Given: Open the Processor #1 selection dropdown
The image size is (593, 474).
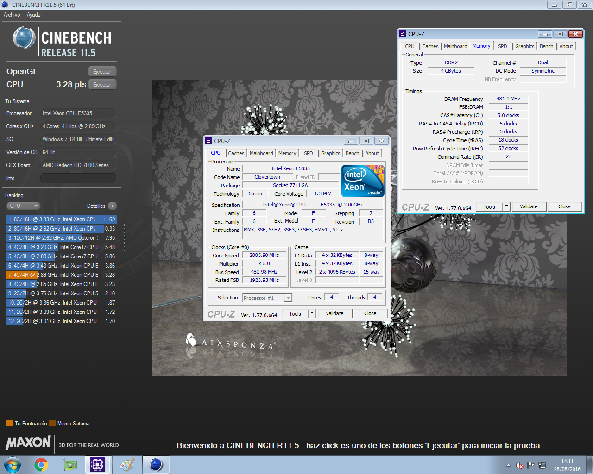Looking at the screenshot, I should [267, 298].
